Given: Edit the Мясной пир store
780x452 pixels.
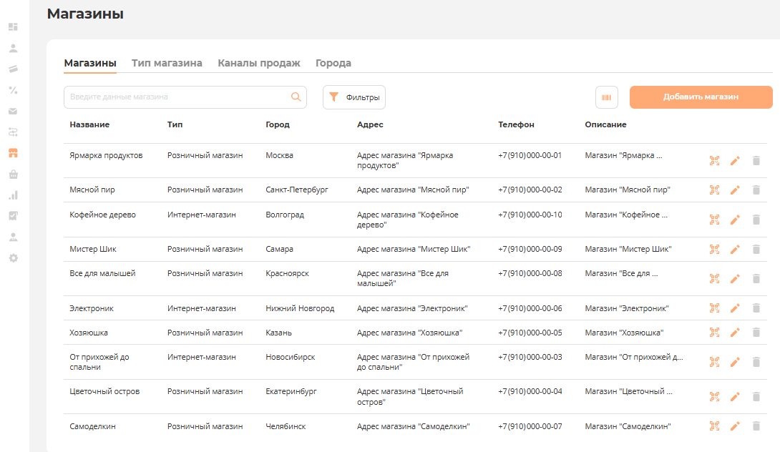Looking at the screenshot, I should (x=734, y=190).
